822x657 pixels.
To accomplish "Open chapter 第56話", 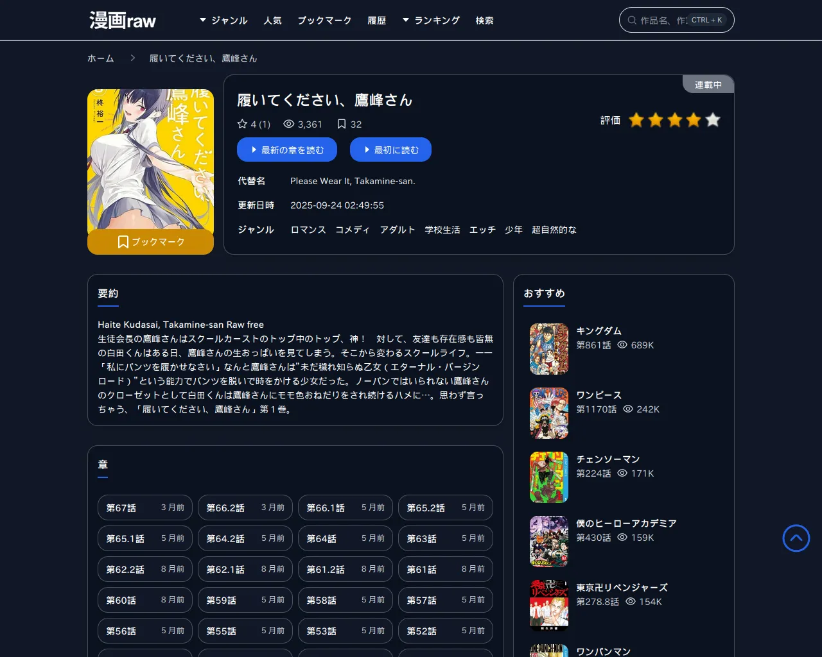I will [x=145, y=631].
